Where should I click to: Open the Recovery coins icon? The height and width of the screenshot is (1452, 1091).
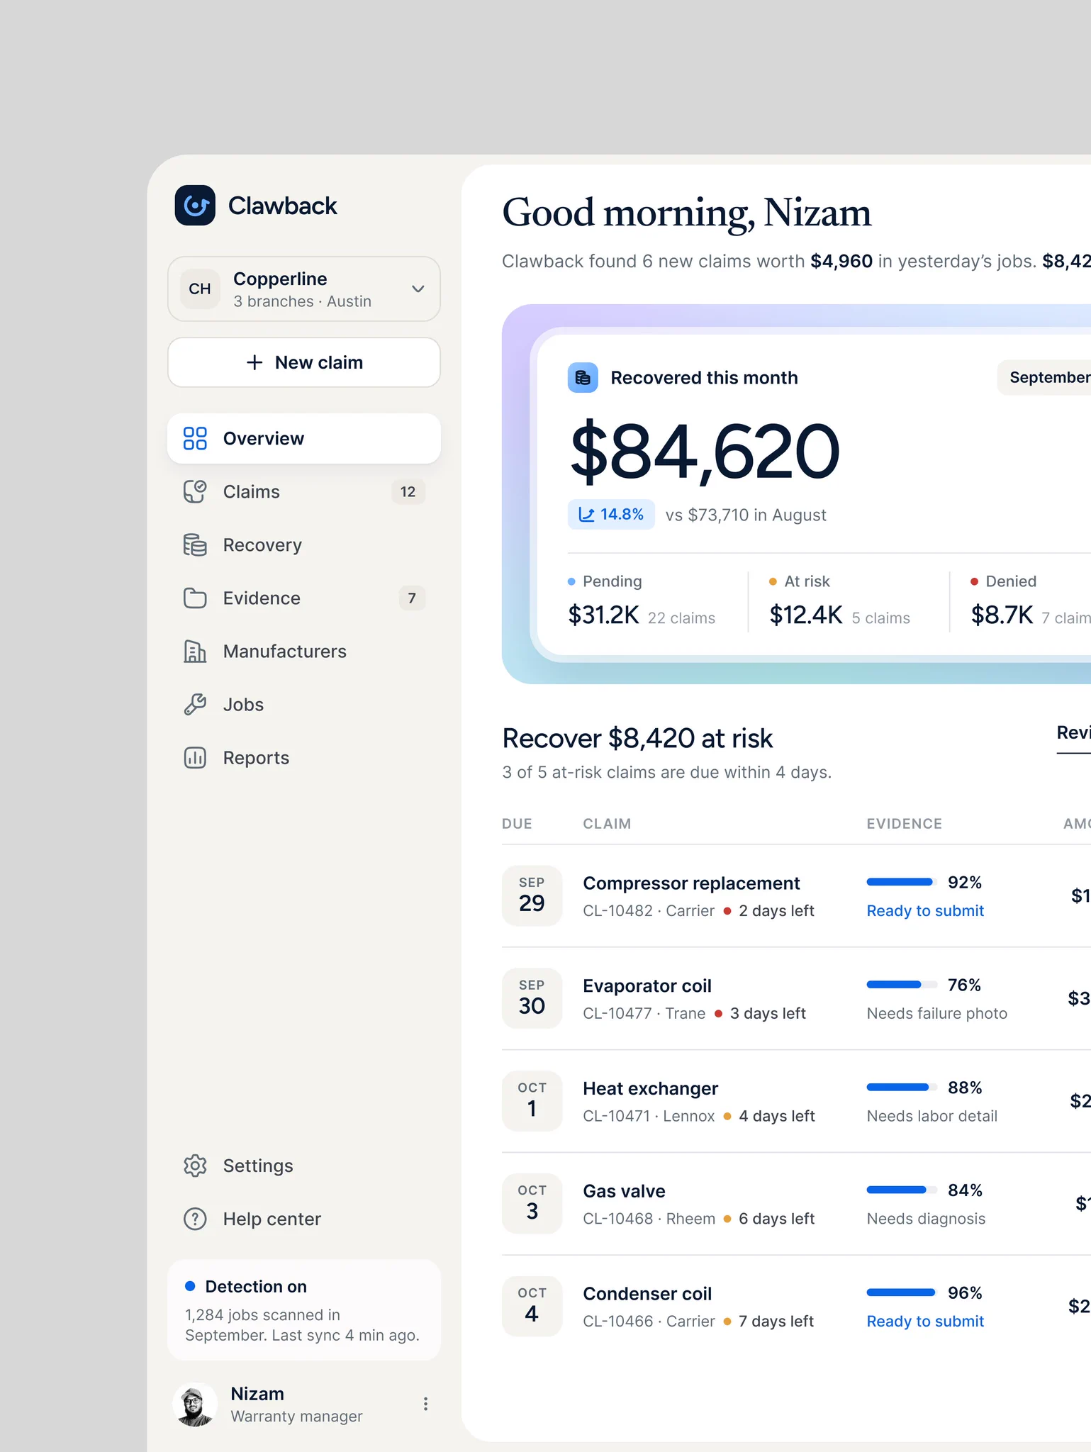point(195,544)
